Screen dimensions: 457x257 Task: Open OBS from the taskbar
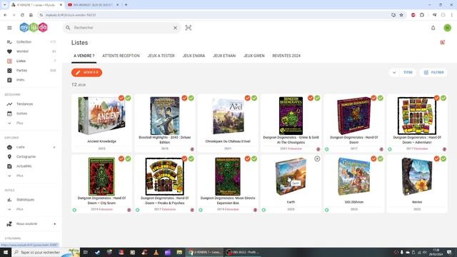tap(243, 252)
